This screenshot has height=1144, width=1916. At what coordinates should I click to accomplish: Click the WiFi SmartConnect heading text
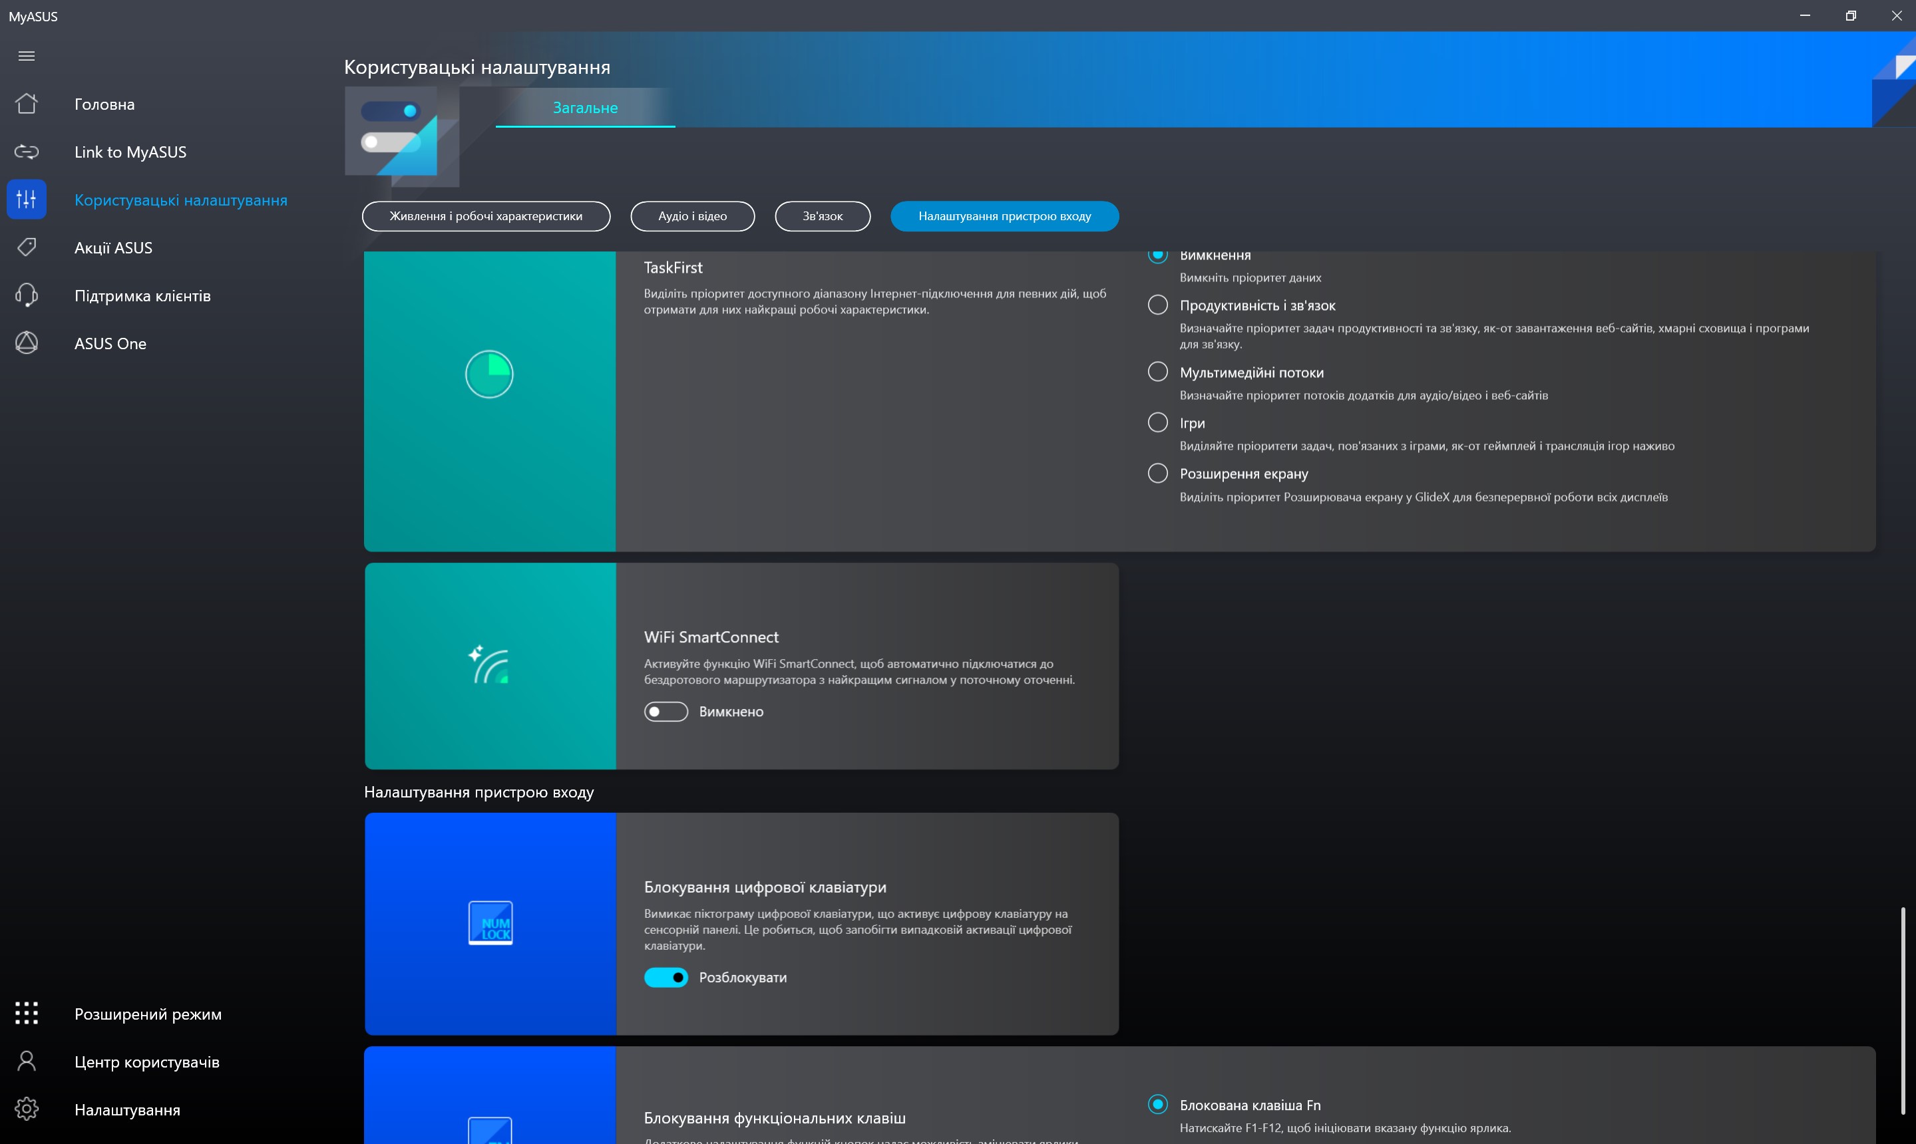pyautogui.click(x=711, y=637)
